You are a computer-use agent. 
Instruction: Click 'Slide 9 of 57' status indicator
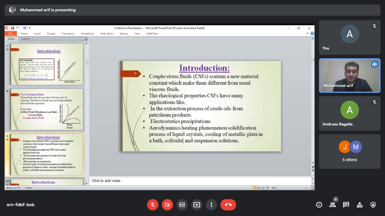tap(13, 188)
